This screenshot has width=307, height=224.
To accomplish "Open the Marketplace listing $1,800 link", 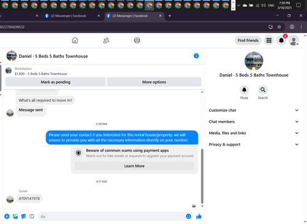I will (41, 74).
